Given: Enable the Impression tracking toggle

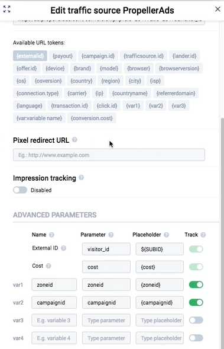Looking at the screenshot, I should [x=20, y=190].
